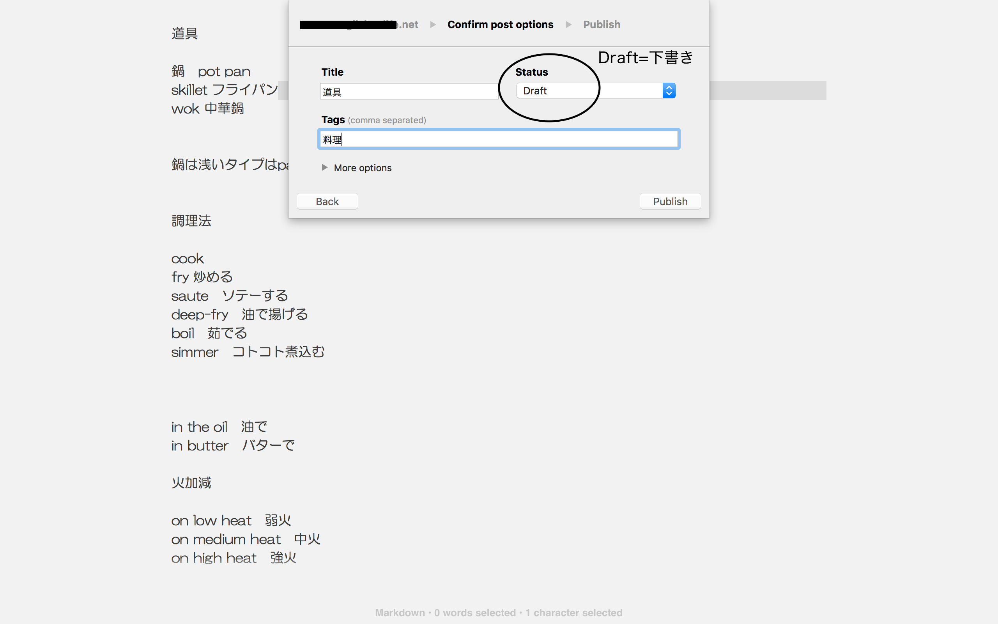Select the Confirm post options breadcrumb step
The width and height of the screenshot is (998, 624).
(x=500, y=25)
